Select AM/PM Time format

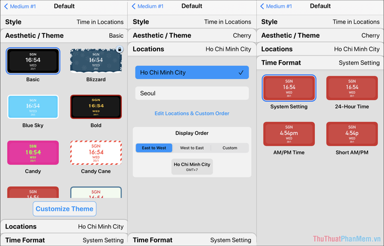pyautogui.click(x=289, y=134)
